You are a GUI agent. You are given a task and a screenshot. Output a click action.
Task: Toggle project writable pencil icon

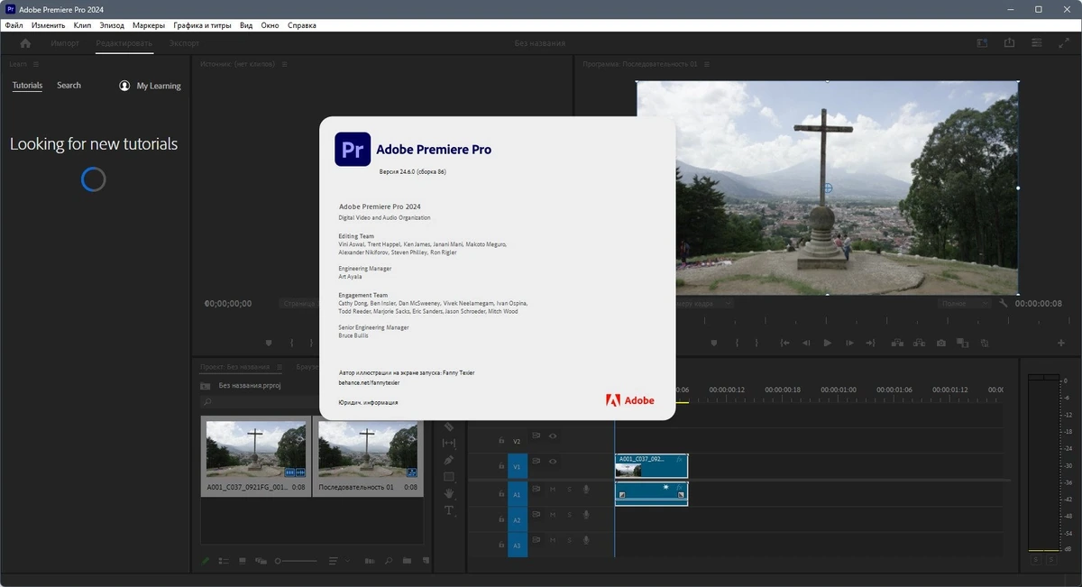(205, 561)
